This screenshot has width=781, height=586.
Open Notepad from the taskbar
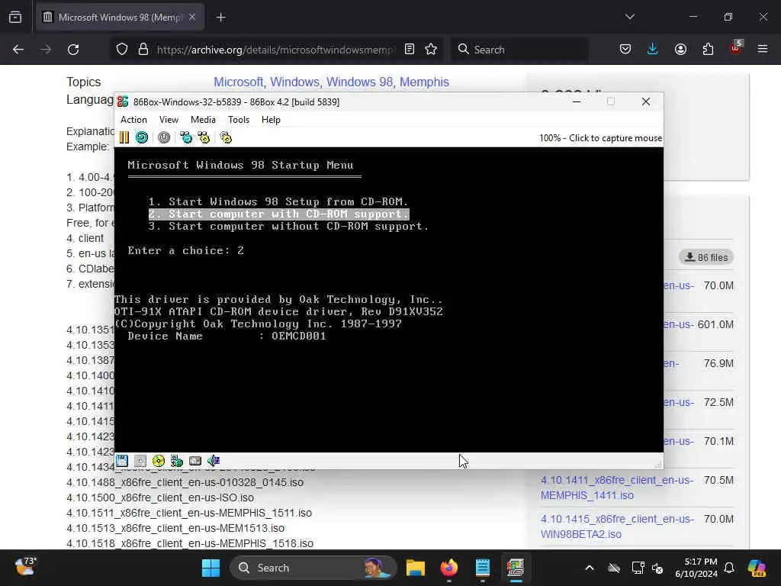(482, 568)
